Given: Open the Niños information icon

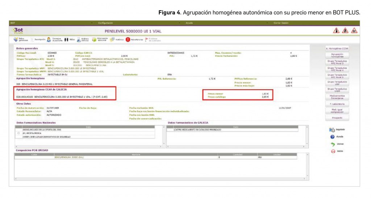Looking at the screenshot, I should 67,39.
